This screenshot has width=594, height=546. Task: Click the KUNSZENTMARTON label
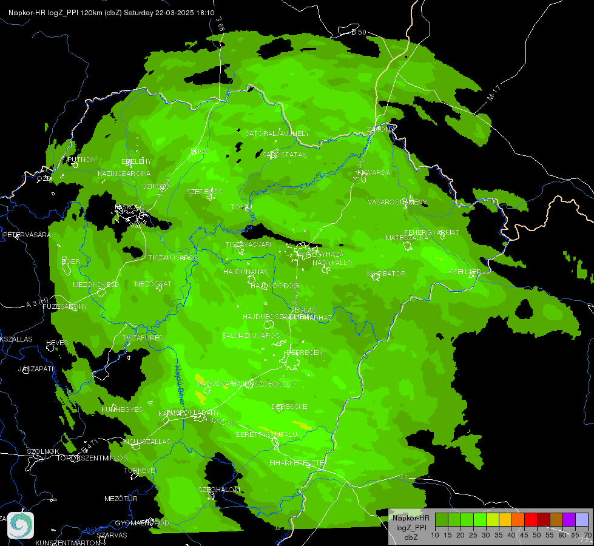(x=67, y=542)
